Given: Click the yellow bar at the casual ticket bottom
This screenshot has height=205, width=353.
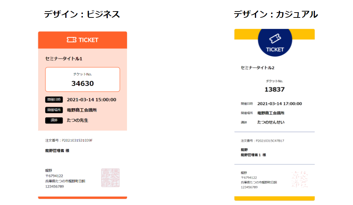Looking at the screenshot, I should (274, 198).
